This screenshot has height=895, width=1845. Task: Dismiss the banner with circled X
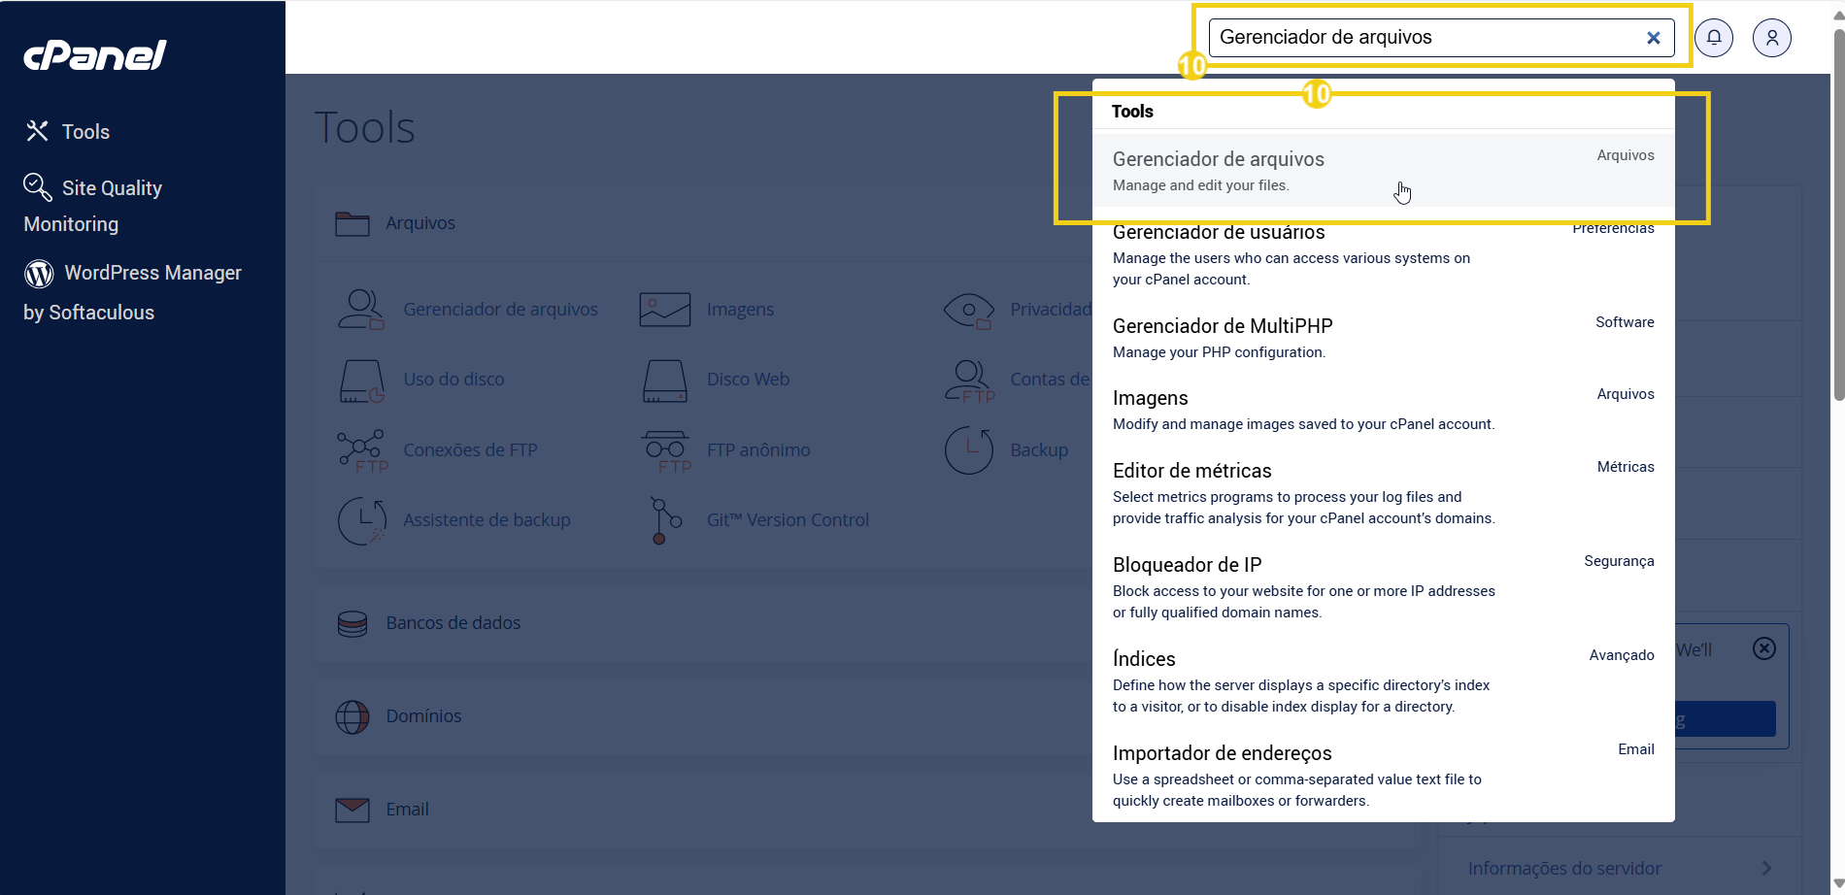pos(1764,648)
